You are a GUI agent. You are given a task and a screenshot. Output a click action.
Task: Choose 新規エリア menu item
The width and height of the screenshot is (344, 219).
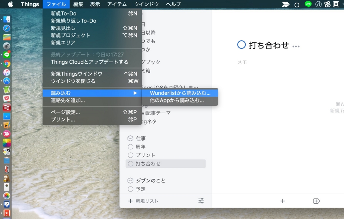point(92,43)
